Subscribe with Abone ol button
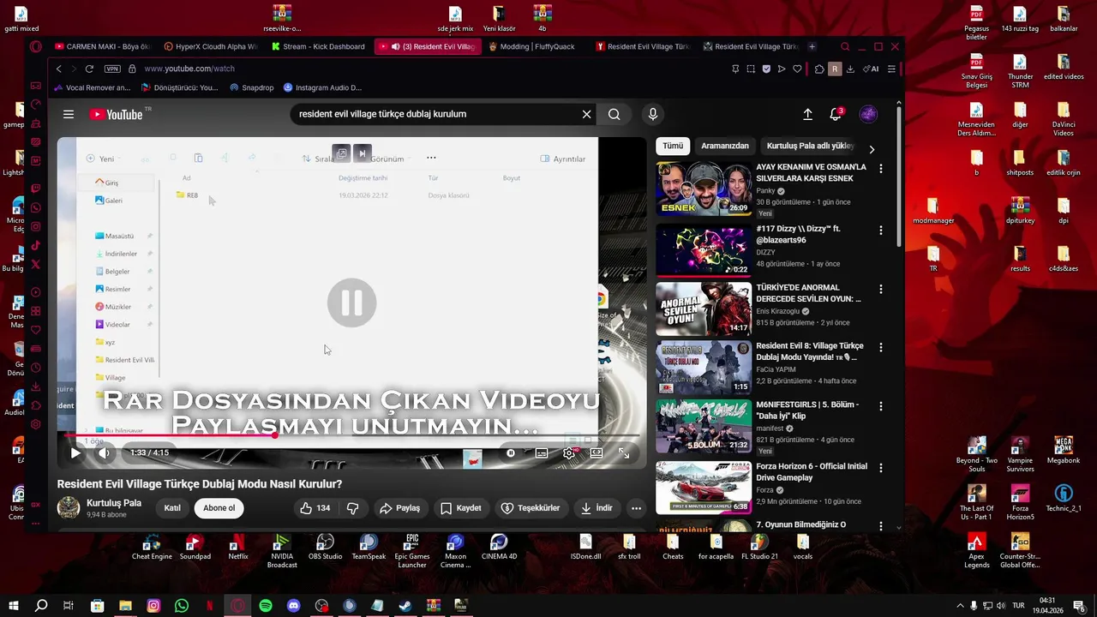The image size is (1097, 617). pyautogui.click(x=219, y=508)
